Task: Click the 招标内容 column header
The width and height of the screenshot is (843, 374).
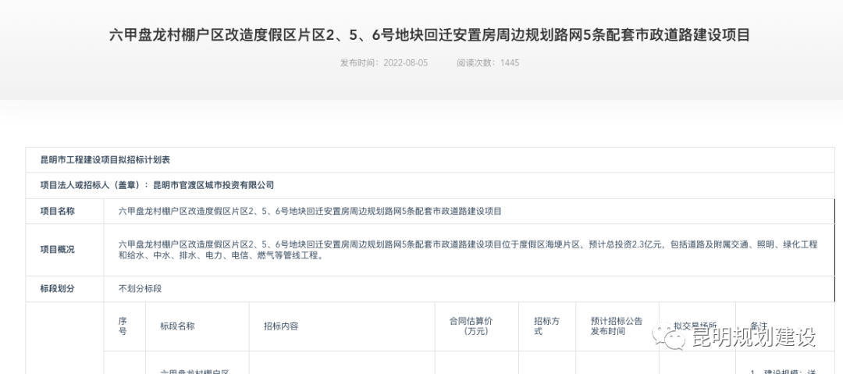Action: [x=281, y=326]
